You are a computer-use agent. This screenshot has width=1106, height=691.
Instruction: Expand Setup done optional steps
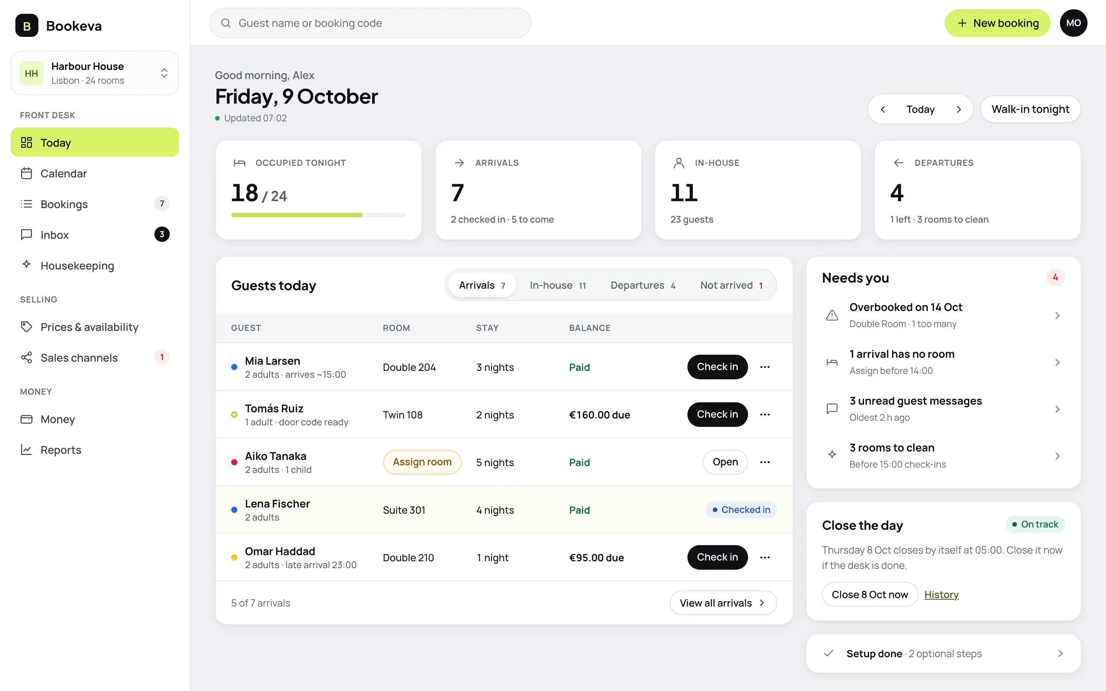click(x=943, y=653)
